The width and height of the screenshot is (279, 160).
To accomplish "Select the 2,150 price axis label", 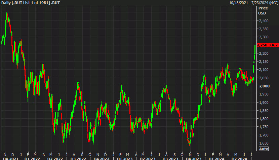I will 264,62.
